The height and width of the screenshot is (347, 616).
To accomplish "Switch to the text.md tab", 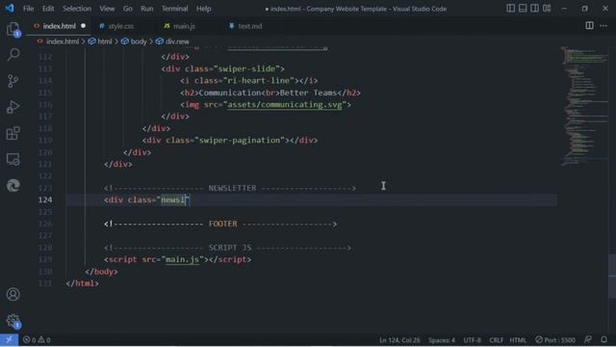I will [x=250, y=26].
